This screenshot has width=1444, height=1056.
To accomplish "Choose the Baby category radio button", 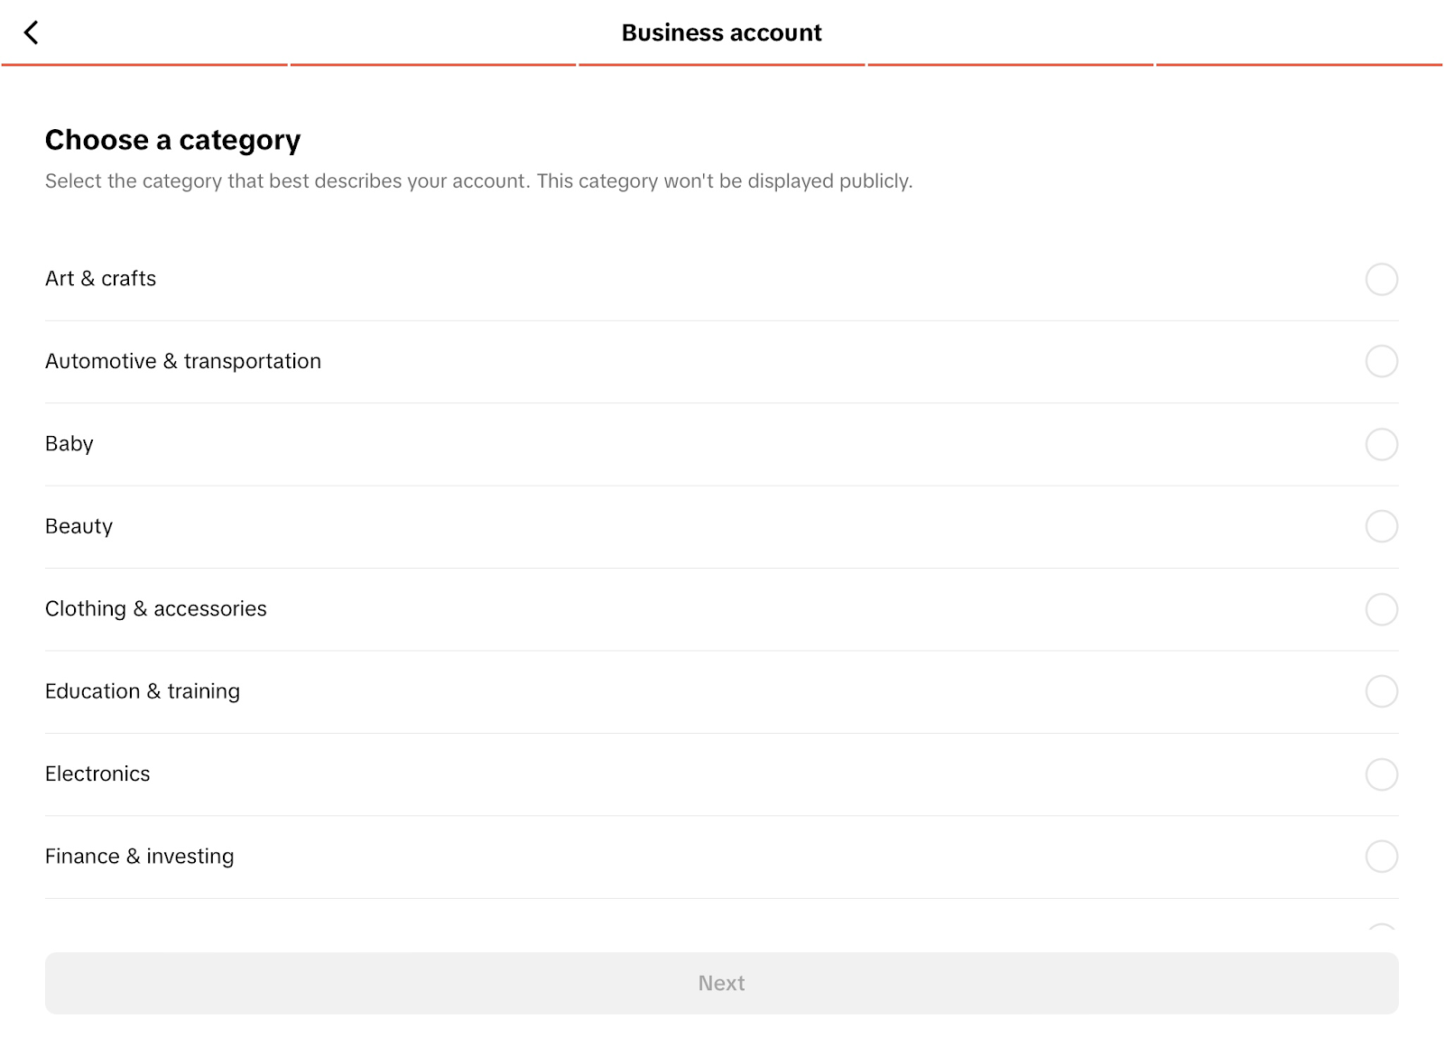I will 1381,444.
